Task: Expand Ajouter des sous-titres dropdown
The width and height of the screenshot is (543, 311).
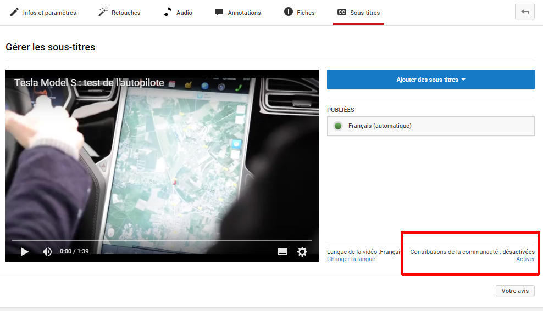Action: click(430, 80)
